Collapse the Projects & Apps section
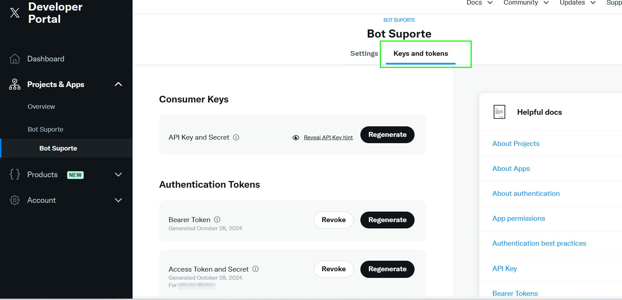622x300 pixels. [x=118, y=84]
